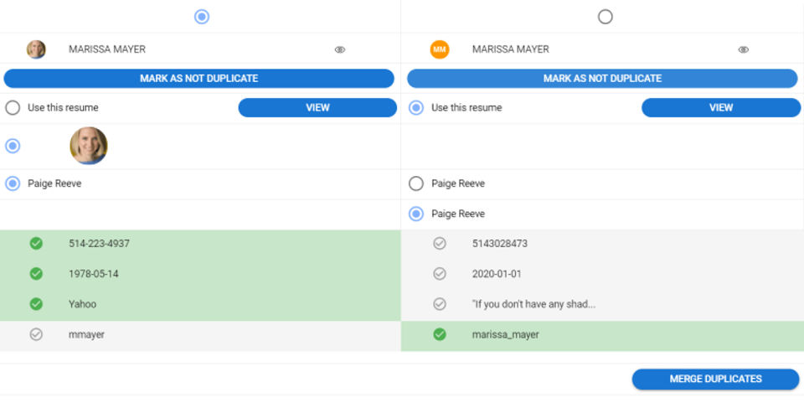Click the large Marissa Mayer profile photo

[89, 146]
